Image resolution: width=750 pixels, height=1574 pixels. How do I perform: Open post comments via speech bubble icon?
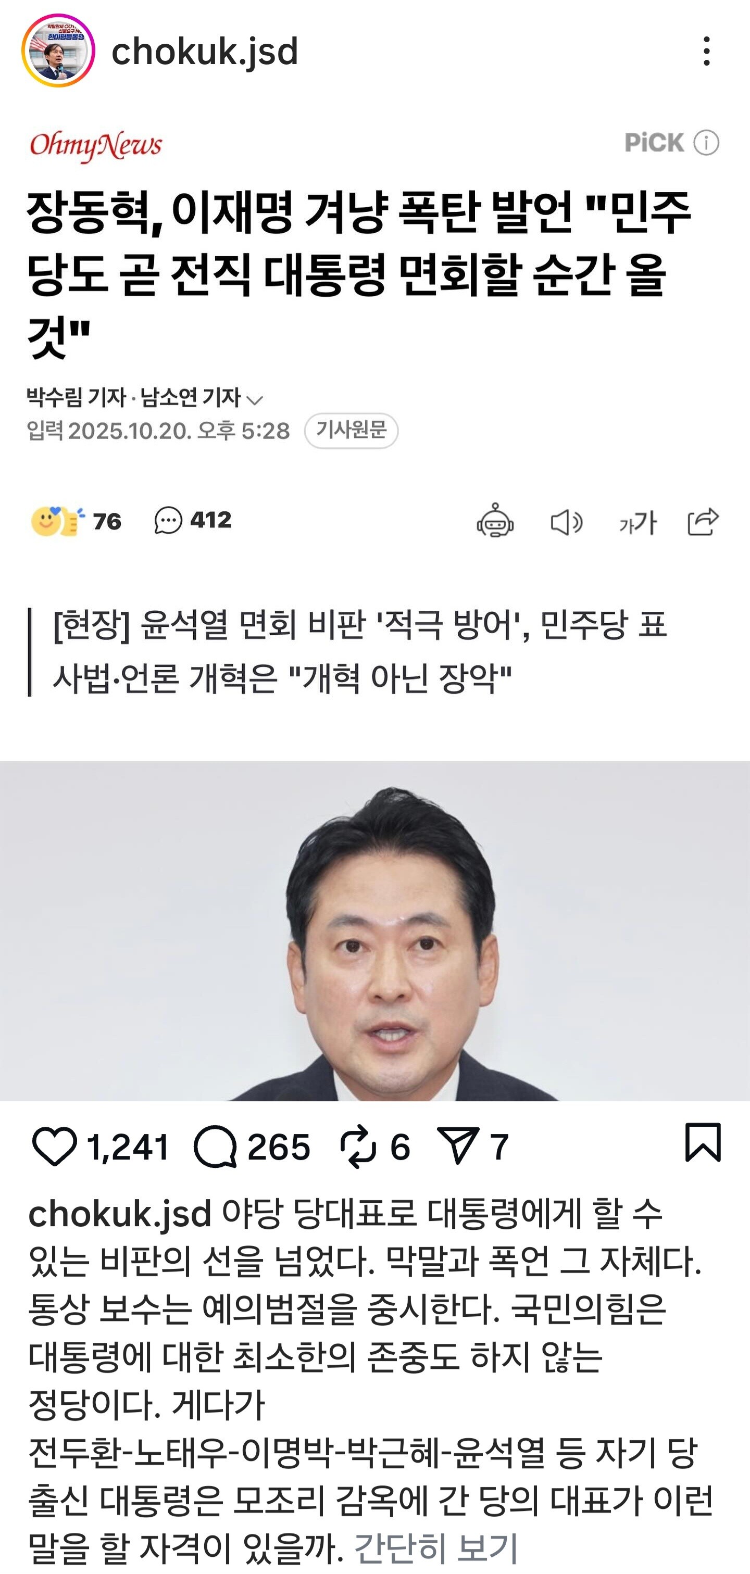click(215, 1147)
